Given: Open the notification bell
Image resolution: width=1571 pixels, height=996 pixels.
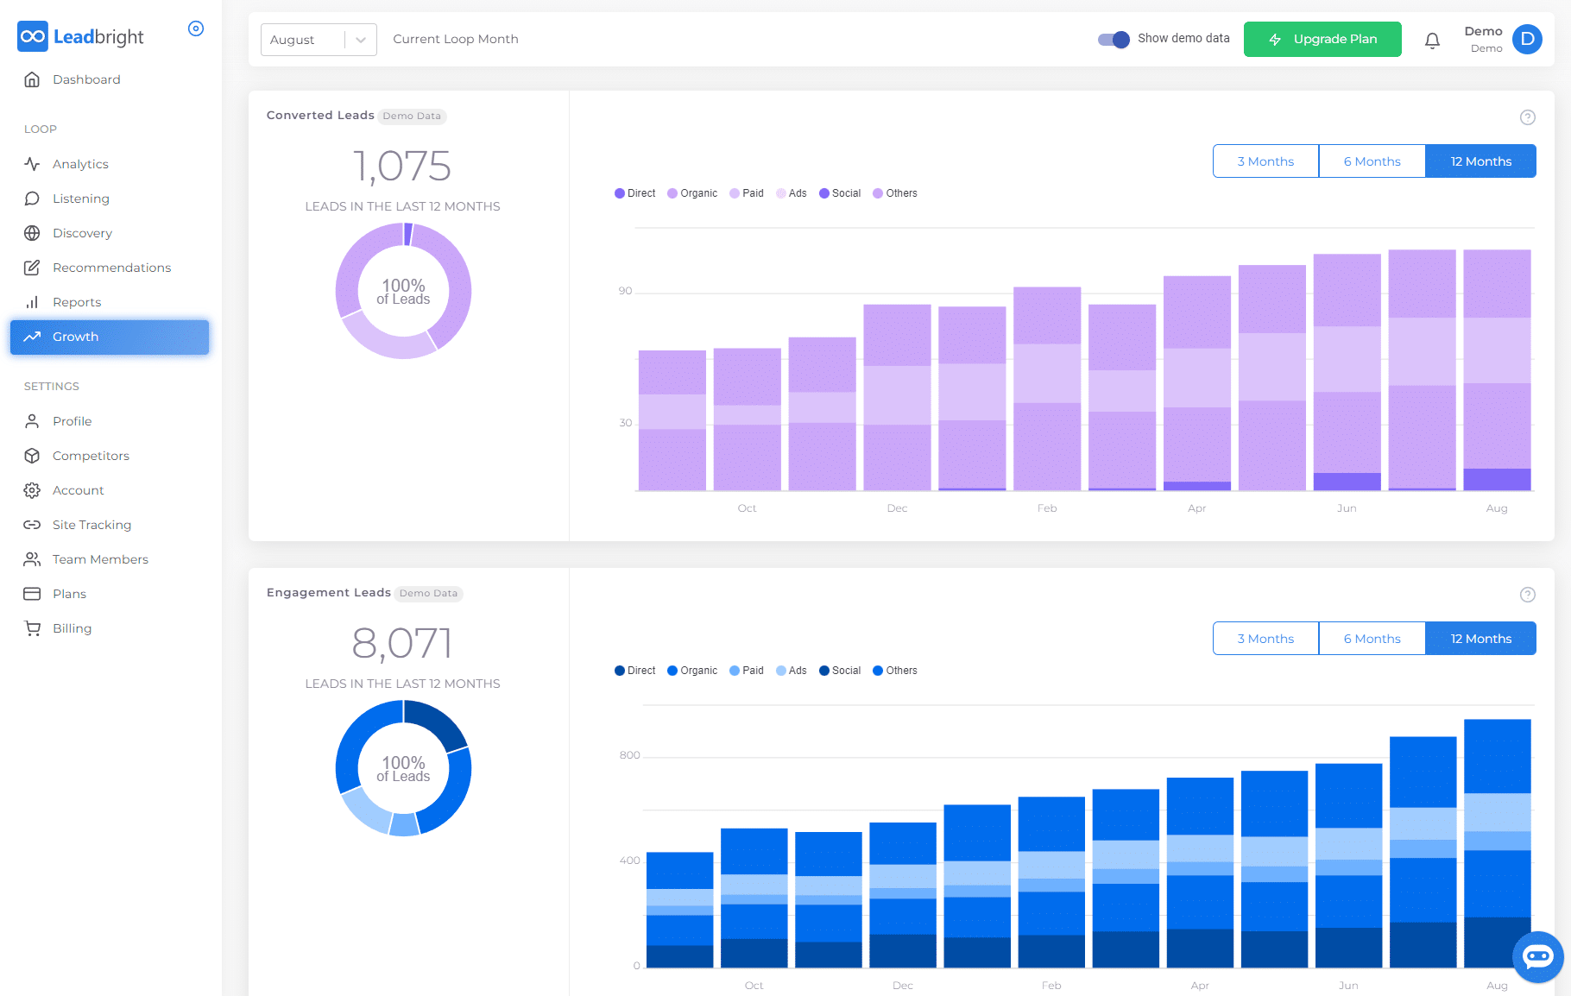Looking at the screenshot, I should (1432, 40).
